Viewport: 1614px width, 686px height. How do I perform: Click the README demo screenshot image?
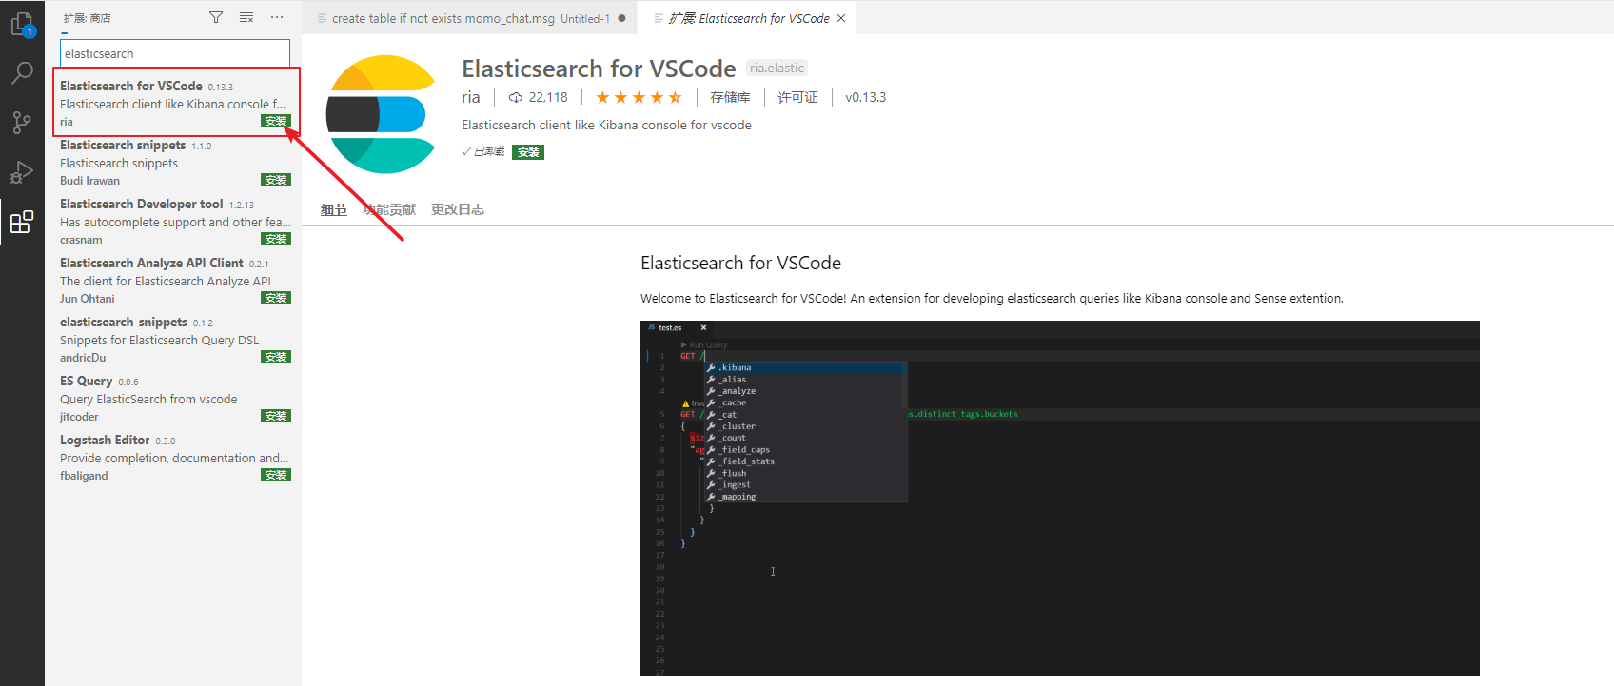(x=1060, y=498)
